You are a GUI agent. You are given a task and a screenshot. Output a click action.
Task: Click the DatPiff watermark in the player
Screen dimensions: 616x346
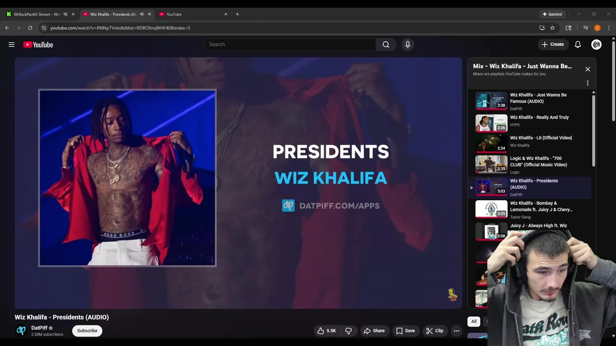(452, 295)
